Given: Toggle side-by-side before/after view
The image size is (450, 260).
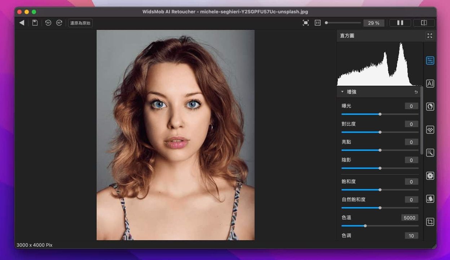Looking at the screenshot, I should 400,23.
